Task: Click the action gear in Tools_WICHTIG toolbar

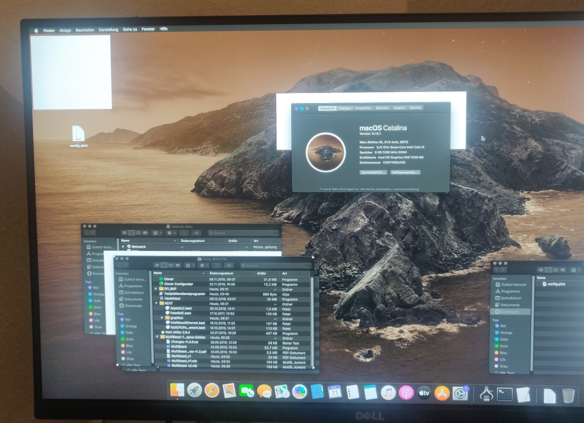Action: pyautogui.click(x=204, y=265)
